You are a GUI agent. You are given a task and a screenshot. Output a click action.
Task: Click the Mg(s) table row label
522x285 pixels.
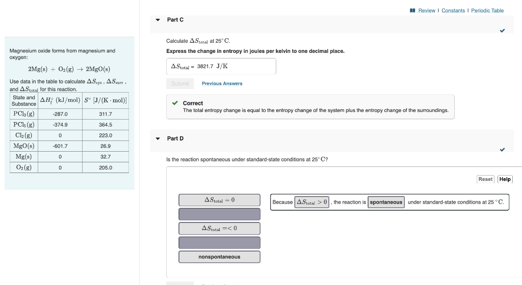[23, 156]
